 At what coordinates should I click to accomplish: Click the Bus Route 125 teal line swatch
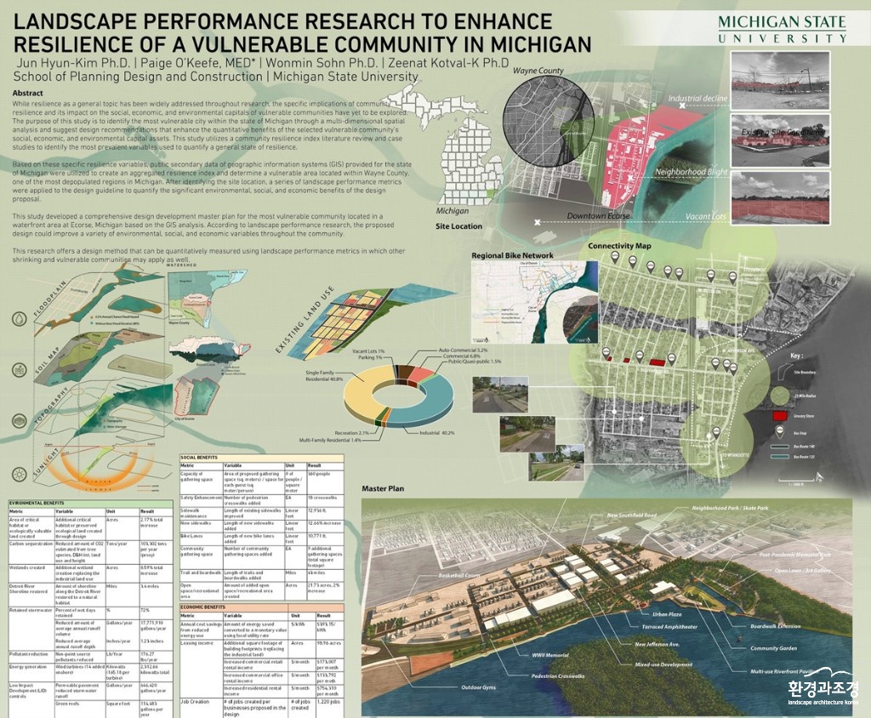pos(780,457)
